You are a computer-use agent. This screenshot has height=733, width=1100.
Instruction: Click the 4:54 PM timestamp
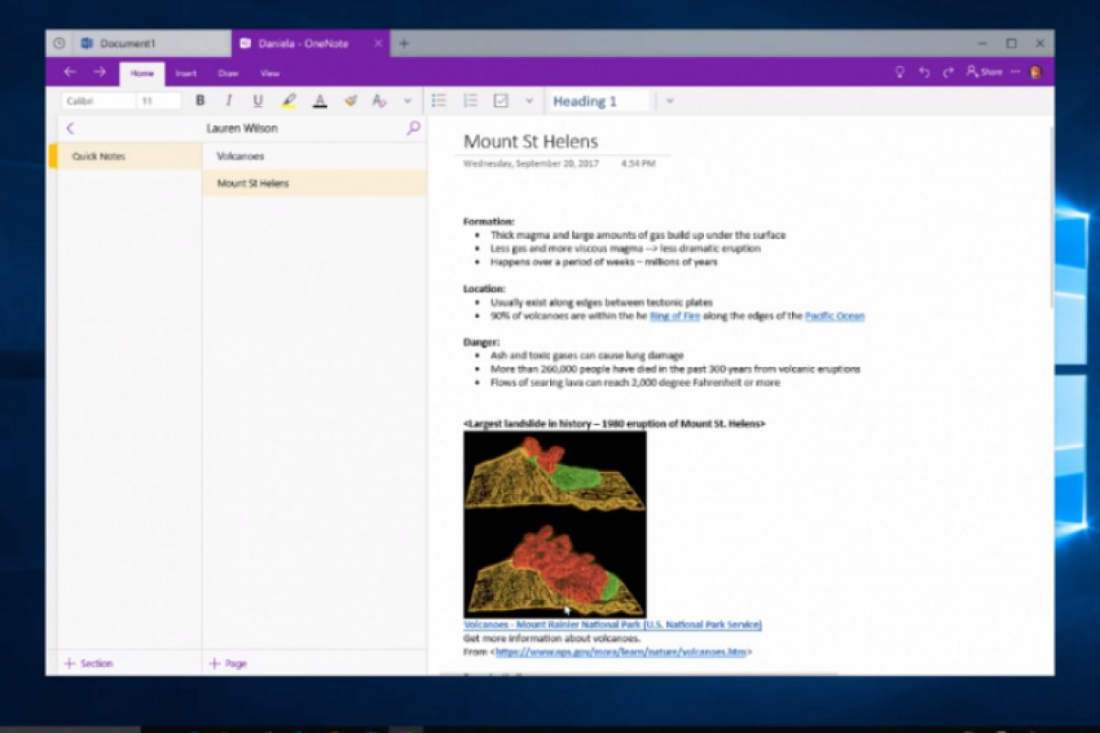pos(638,164)
